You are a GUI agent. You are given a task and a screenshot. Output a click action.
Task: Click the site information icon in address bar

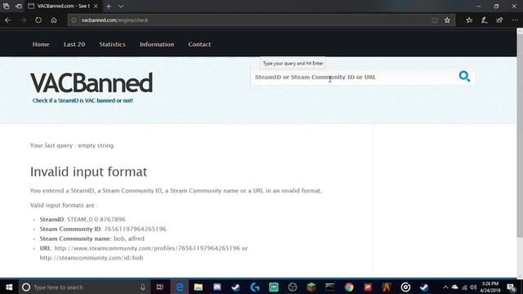[74, 20]
